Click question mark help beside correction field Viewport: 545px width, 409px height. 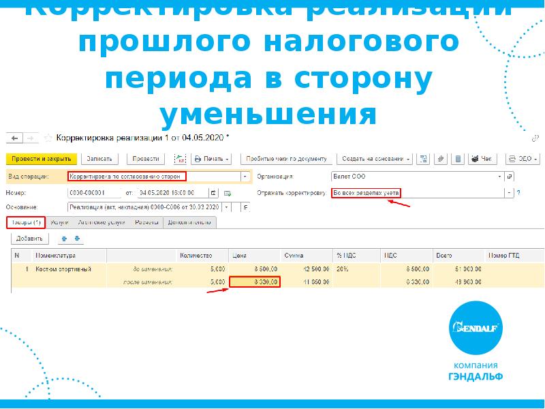point(518,194)
